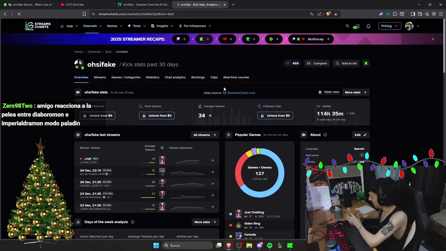This screenshot has width=446, height=251.
Task: Click the info icon next to About
Action: (325, 135)
